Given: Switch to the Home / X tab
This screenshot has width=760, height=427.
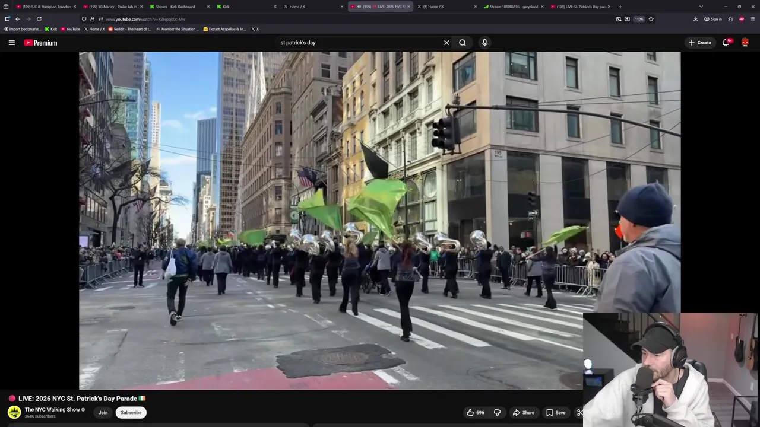Looking at the screenshot, I should [312, 7].
